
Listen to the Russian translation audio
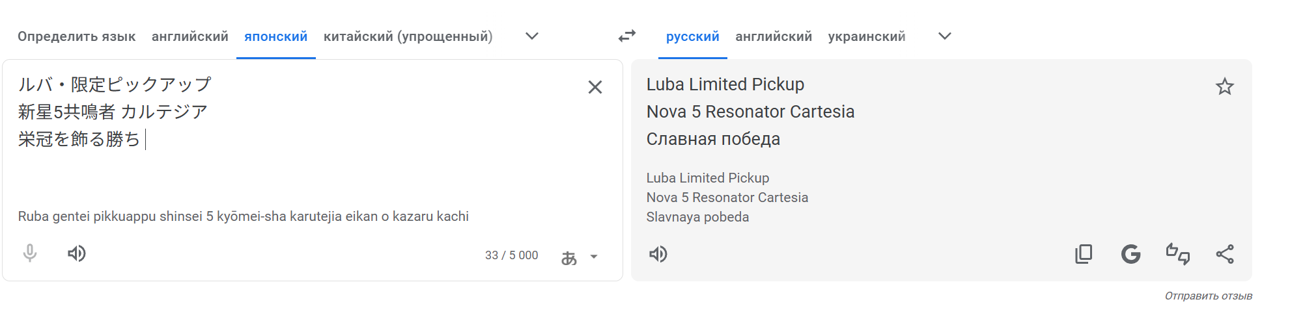[658, 254]
